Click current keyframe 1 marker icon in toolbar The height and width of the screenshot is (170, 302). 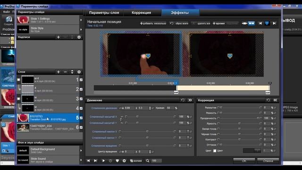tap(267, 23)
